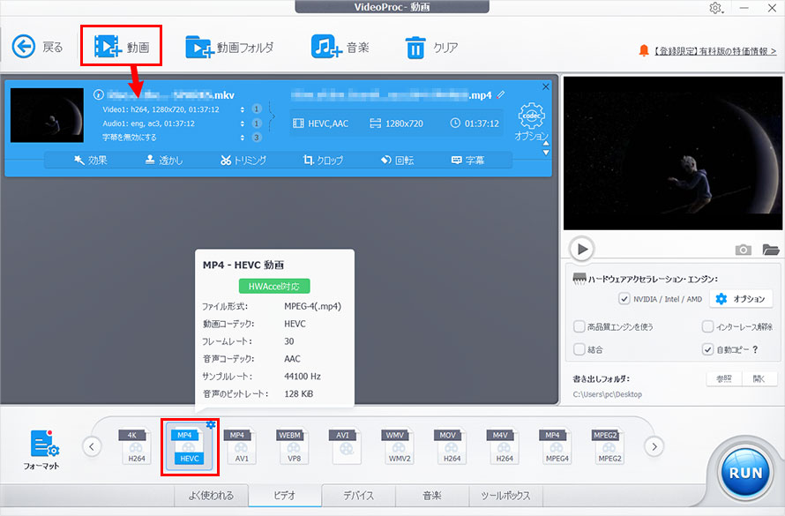The height and width of the screenshot is (516, 785).
Task: Start conversion with the RUN button
Action: tap(744, 471)
